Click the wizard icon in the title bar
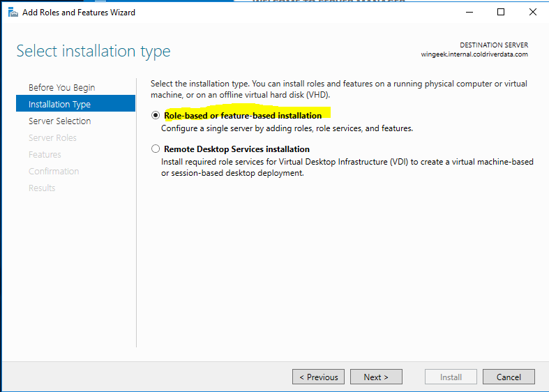The image size is (549, 392). (x=13, y=13)
